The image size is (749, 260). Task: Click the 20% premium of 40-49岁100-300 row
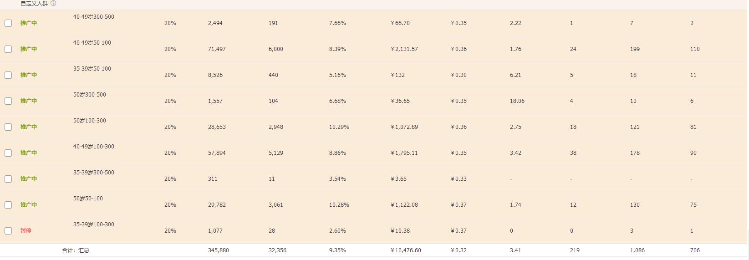tap(170, 153)
